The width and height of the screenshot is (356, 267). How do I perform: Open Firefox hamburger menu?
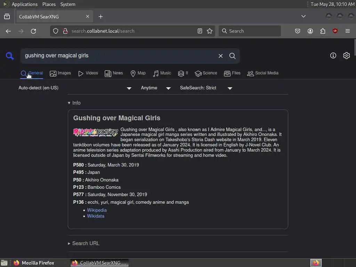coord(348,31)
